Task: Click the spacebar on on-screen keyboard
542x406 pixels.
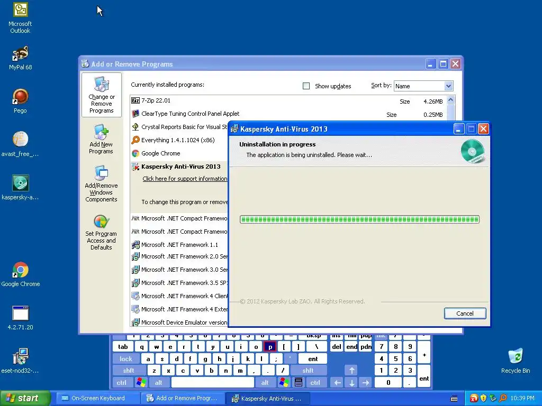Action: tap(213, 383)
